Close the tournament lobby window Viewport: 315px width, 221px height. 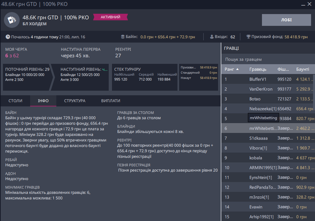(x=309, y=4)
